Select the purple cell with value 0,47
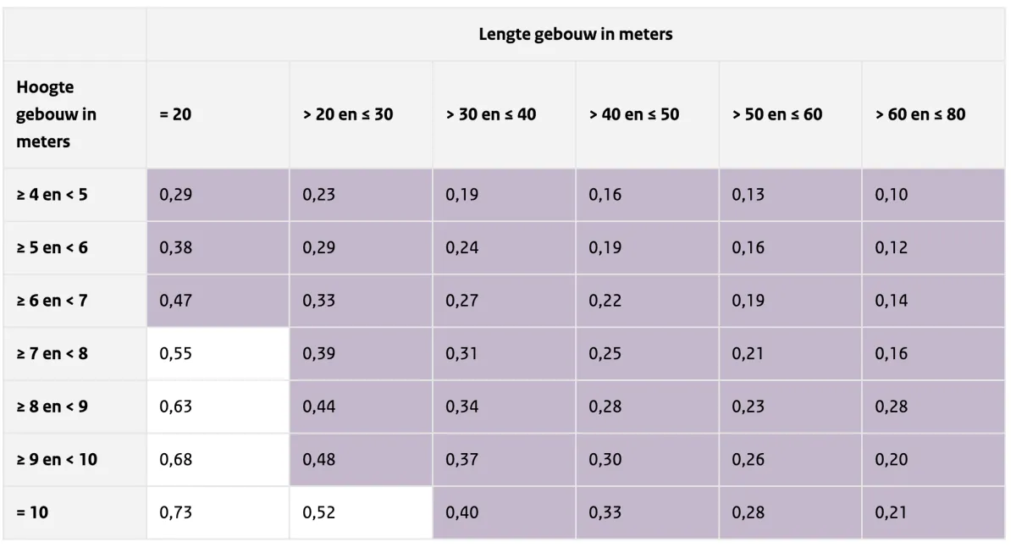The height and width of the screenshot is (548, 1016). (x=176, y=300)
